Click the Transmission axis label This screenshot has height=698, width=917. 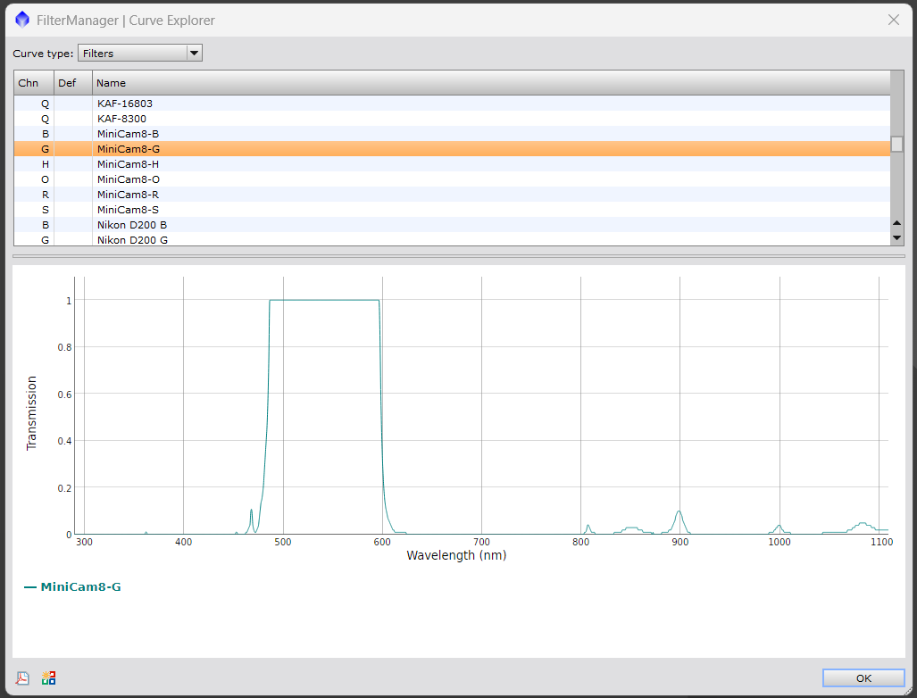[31, 412]
